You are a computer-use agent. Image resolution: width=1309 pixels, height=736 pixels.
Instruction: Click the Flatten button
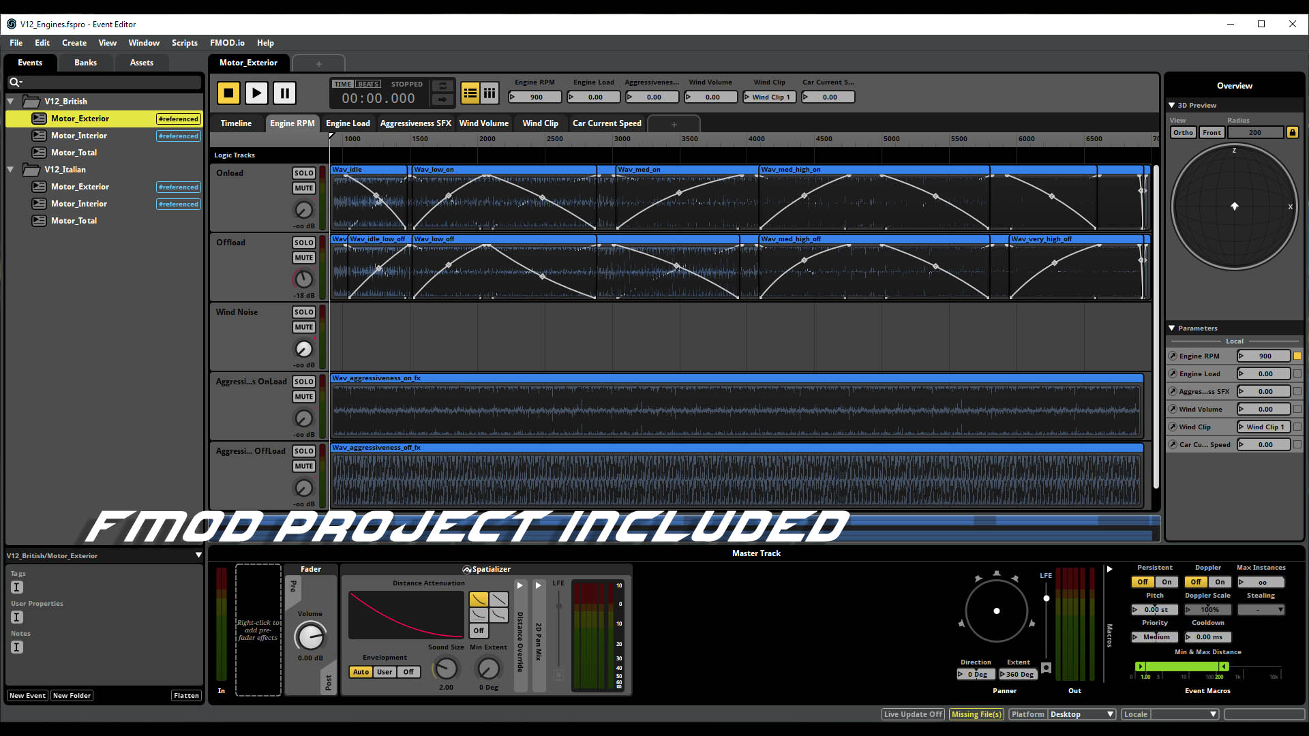coord(186,695)
